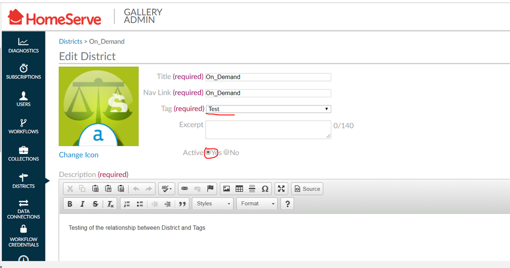Click the description text about District and Tags
This screenshot has width=510, height=268.
pyautogui.click(x=137, y=228)
